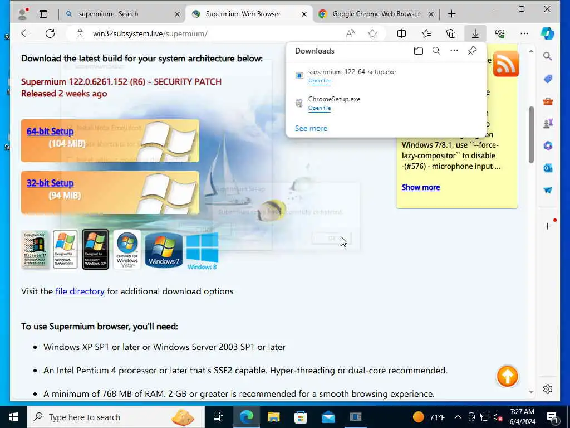Image resolution: width=570 pixels, height=428 pixels.
Task: Click the muted volume tray icon
Action: [498, 417]
